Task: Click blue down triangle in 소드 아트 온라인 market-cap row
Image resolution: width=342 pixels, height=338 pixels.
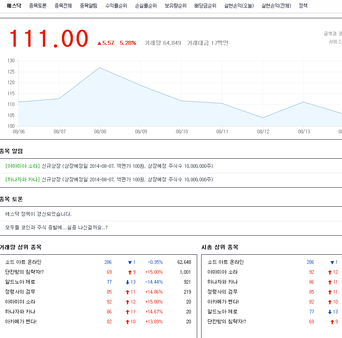Action: [x=332, y=262]
